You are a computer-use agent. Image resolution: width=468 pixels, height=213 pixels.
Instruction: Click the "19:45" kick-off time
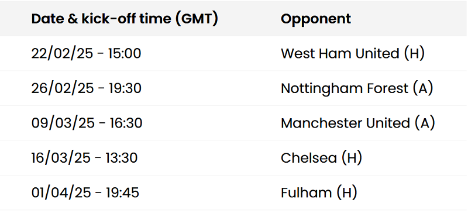coord(123,193)
